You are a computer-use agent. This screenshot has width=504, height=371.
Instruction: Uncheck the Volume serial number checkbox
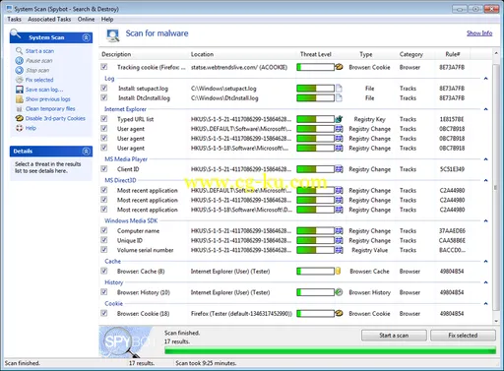(104, 250)
